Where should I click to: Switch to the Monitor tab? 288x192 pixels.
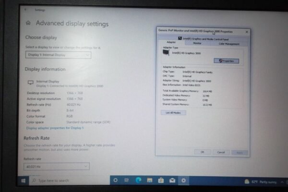(197, 43)
